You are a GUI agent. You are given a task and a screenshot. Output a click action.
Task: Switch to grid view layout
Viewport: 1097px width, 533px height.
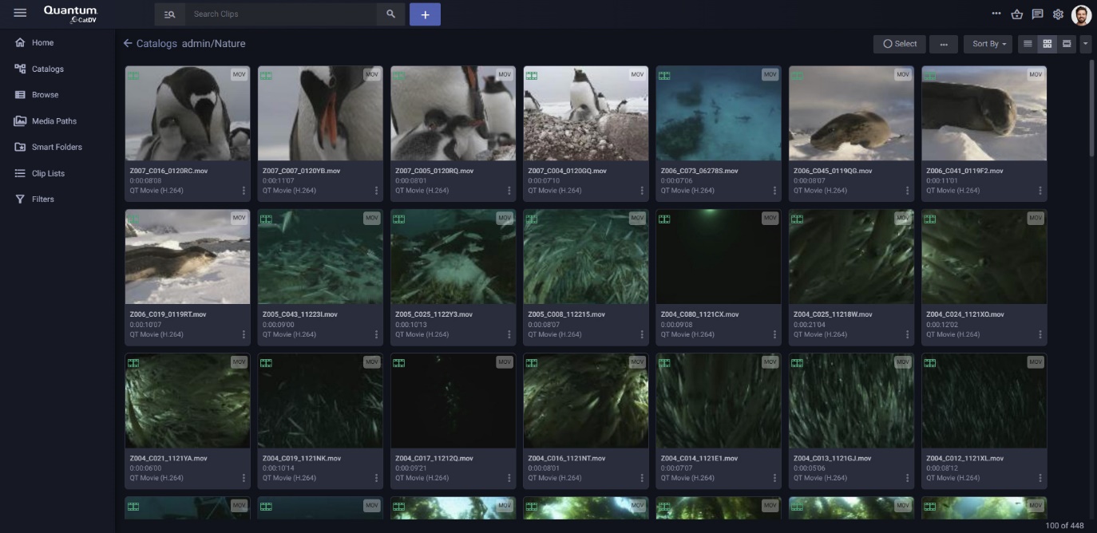(x=1047, y=44)
